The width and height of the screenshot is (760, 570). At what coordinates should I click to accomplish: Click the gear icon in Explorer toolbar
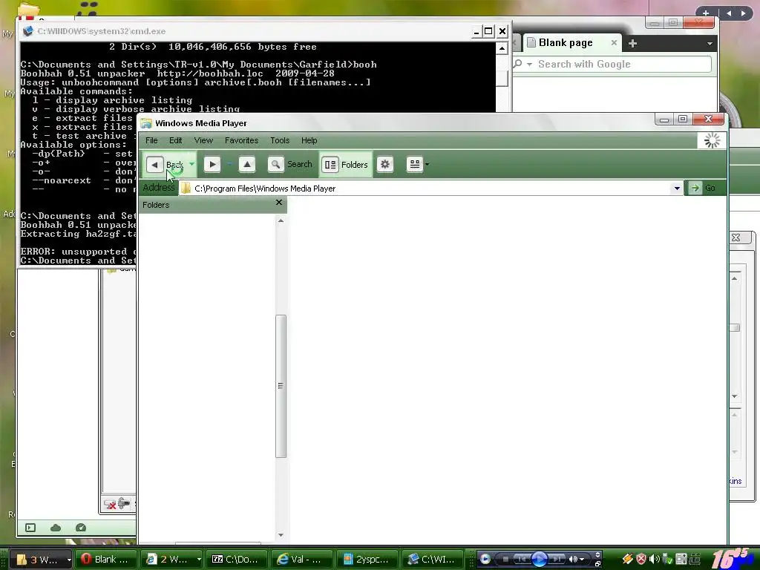point(385,164)
